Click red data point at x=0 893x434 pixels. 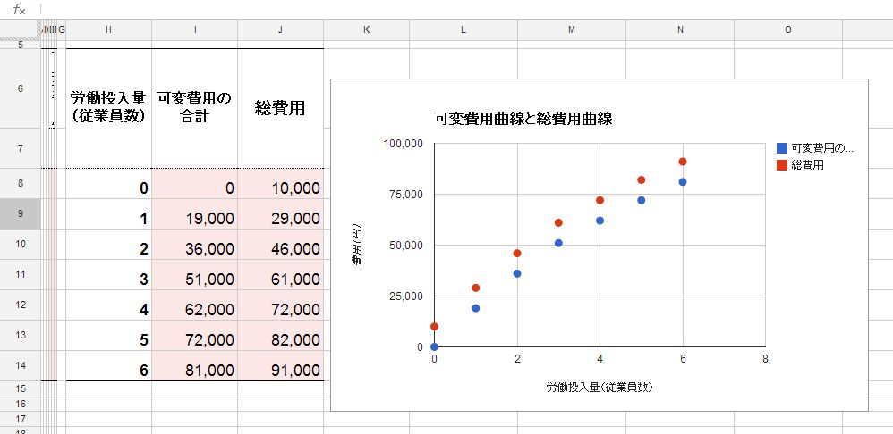click(x=435, y=327)
